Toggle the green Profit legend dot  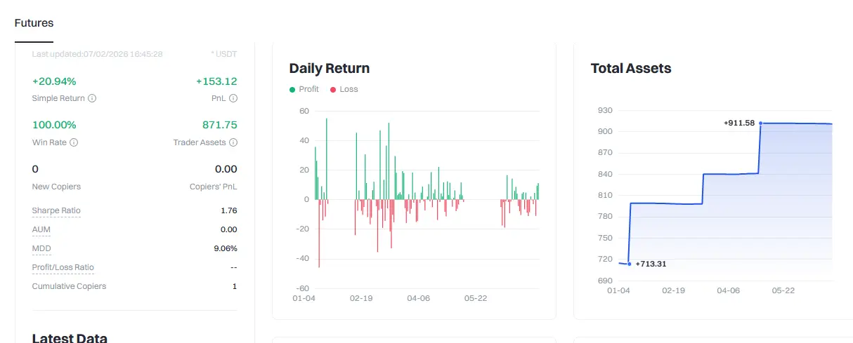(292, 90)
